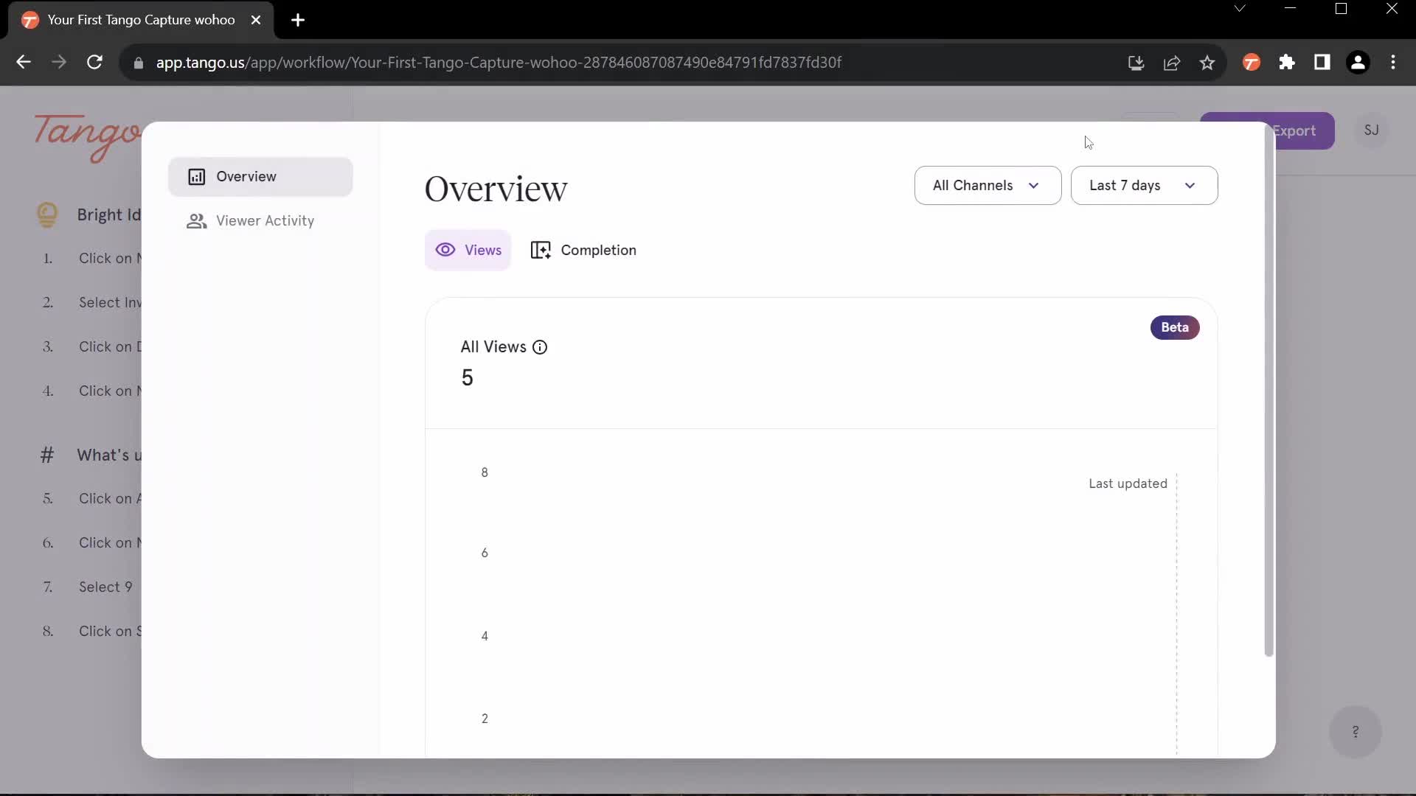1416x796 pixels.
Task: Switch to the Completion tab
Action: [x=583, y=251]
